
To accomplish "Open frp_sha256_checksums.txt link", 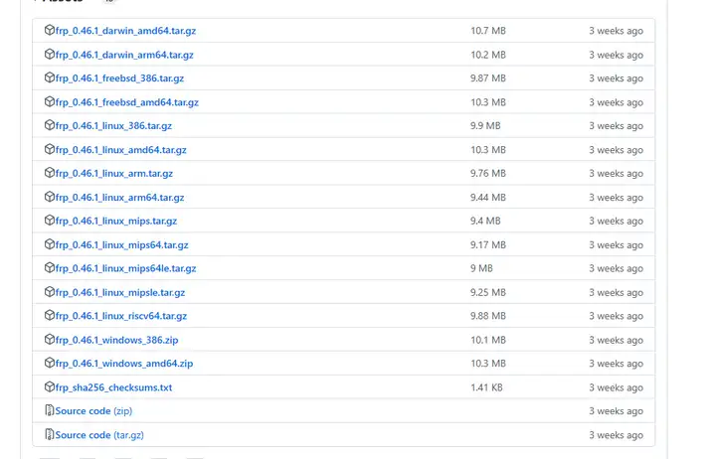I will [113, 387].
